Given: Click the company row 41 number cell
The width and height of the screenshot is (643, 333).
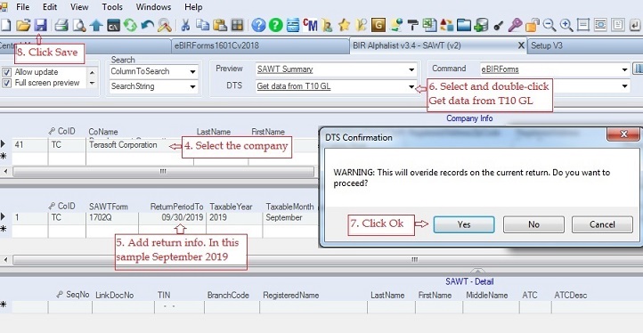Looking at the screenshot, I should 29,145.
